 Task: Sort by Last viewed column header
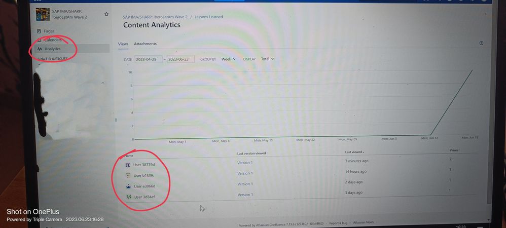(354, 152)
